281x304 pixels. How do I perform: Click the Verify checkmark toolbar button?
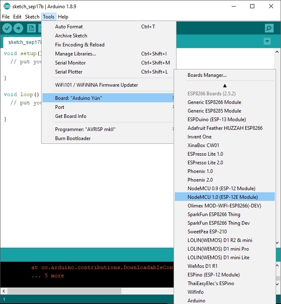pyautogui.click(x=7, y=28)
